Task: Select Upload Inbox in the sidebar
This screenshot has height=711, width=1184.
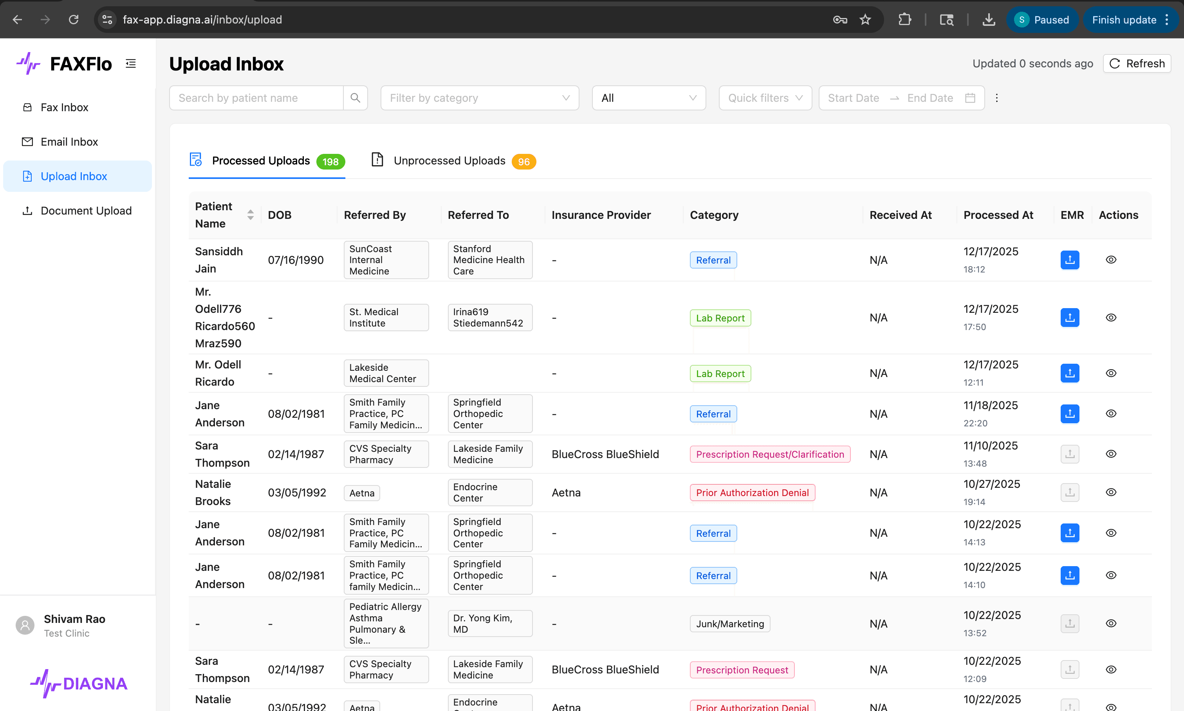Action: click(77, 176)
